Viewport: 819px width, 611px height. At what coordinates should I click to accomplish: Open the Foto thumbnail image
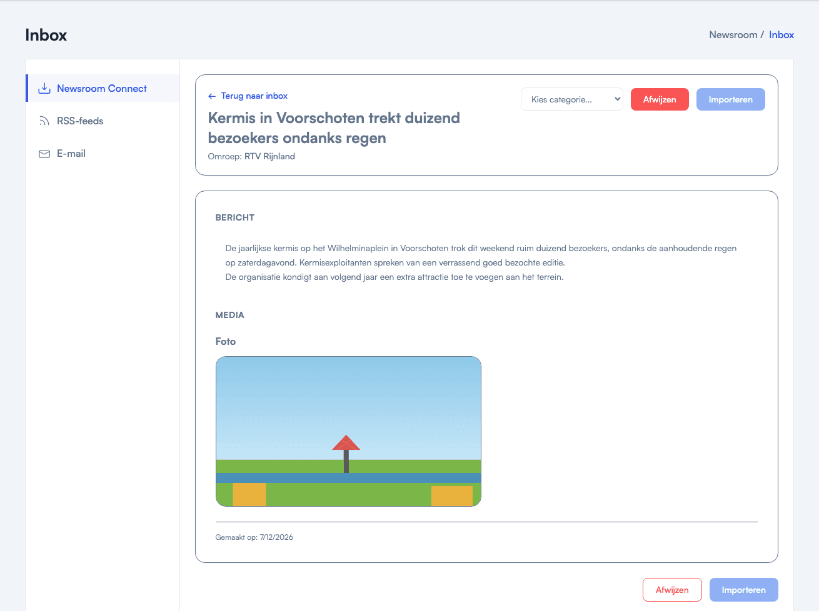pyautogui.click(x=348, y=431)
